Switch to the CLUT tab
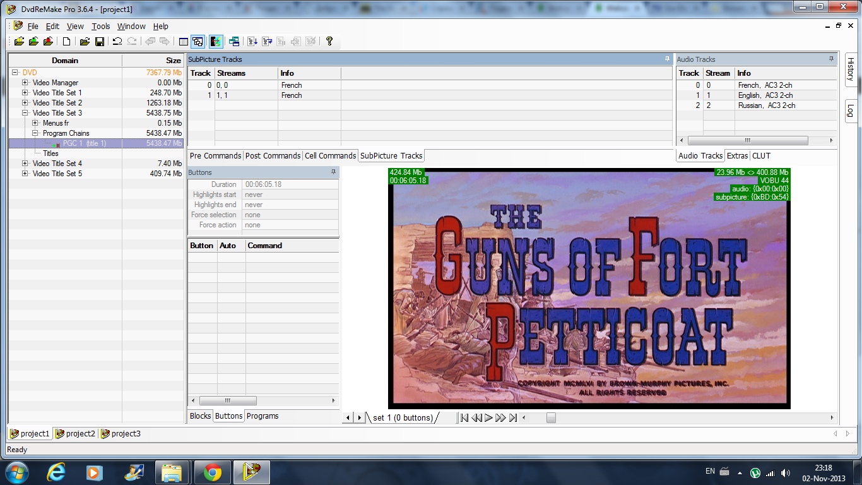 click(x=761, y=155)
